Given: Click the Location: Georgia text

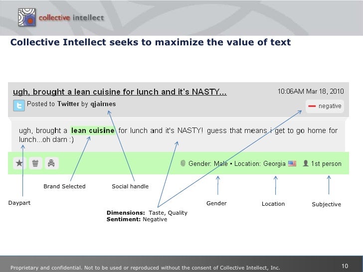Looking at the screenshot, I should coord(260,164).
